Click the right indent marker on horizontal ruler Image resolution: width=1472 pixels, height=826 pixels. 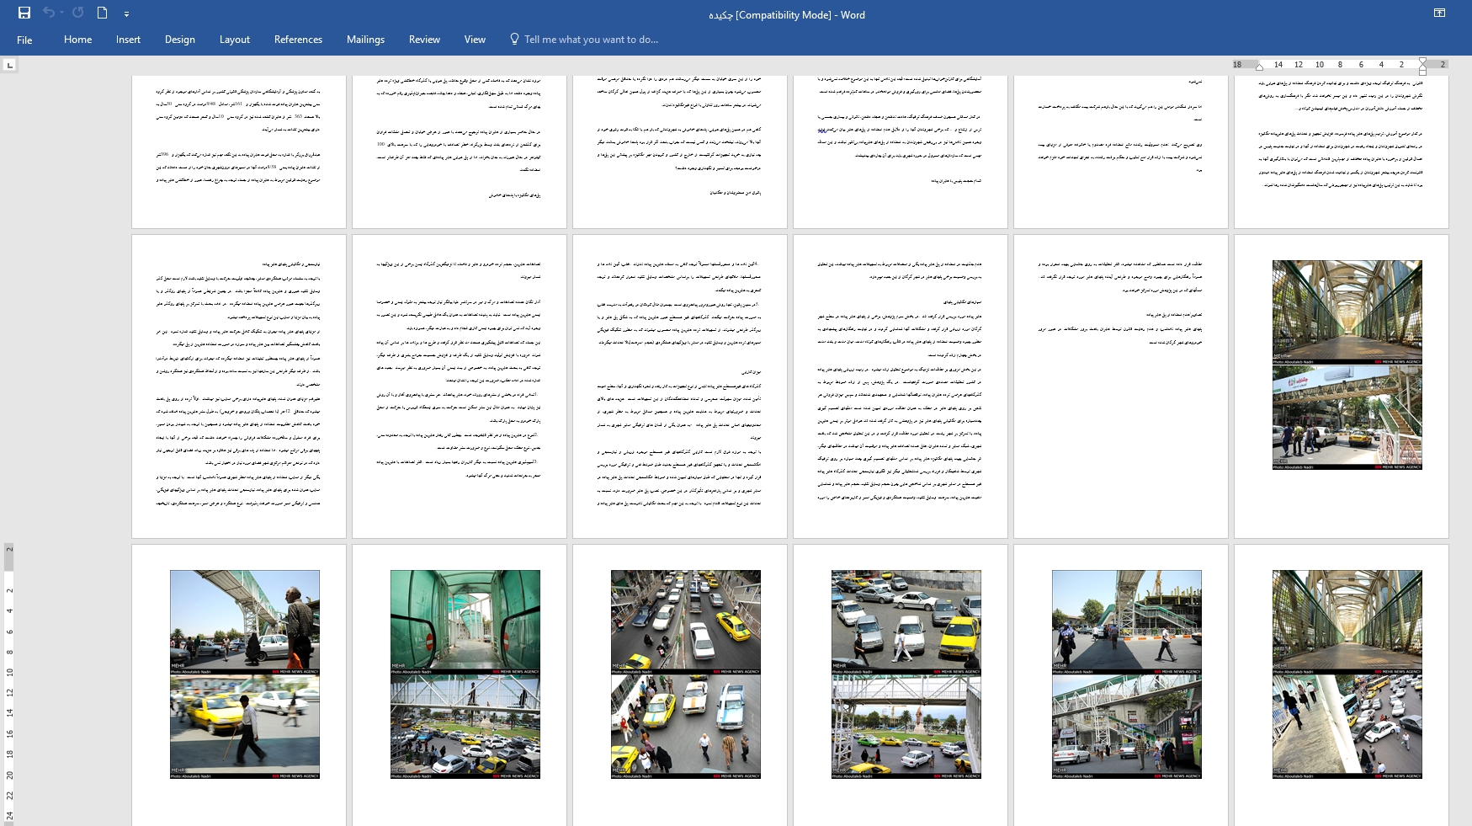tap(1422, 67)
